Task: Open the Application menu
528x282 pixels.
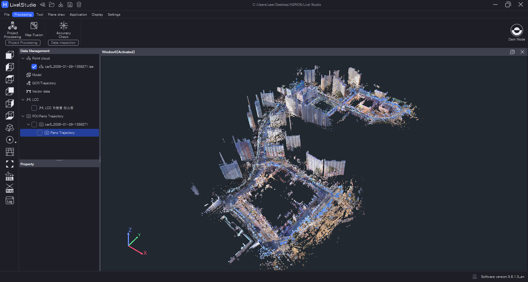Action: coord(78,15)
